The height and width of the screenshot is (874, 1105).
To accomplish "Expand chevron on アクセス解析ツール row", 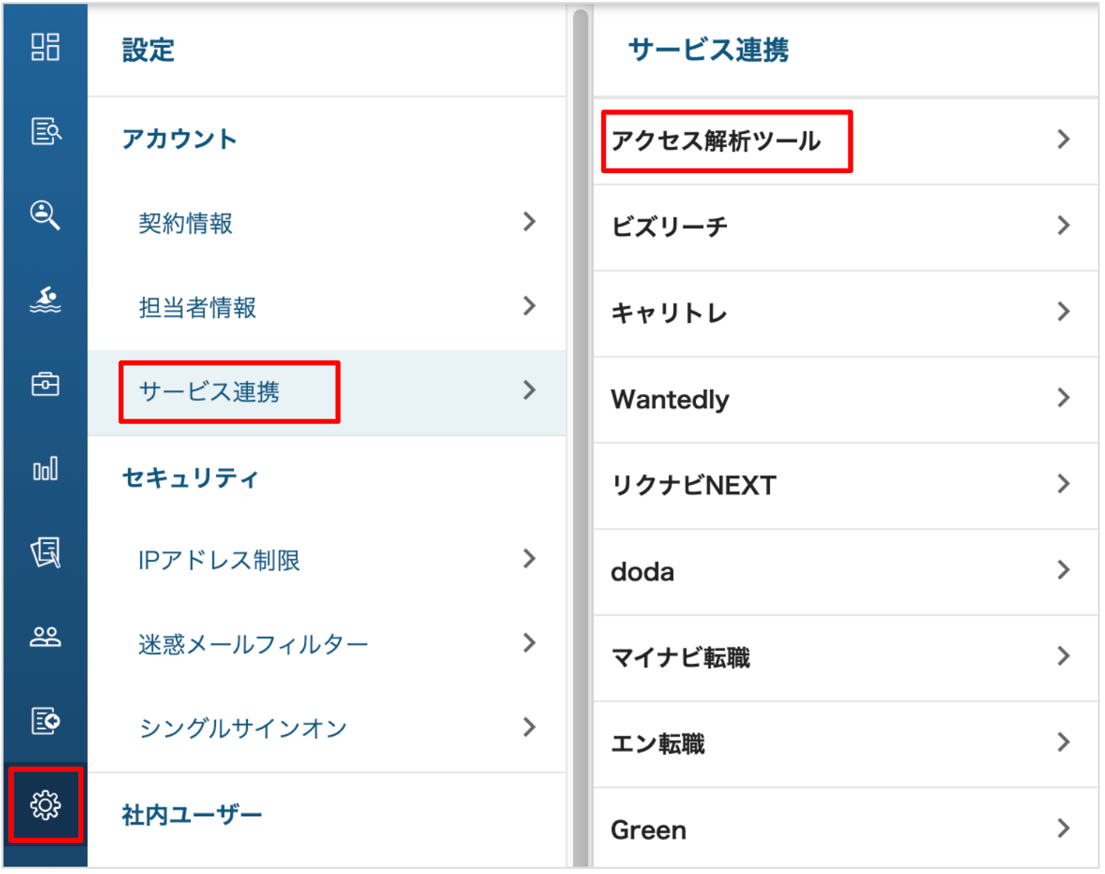I will click(x=1064, y=139).
